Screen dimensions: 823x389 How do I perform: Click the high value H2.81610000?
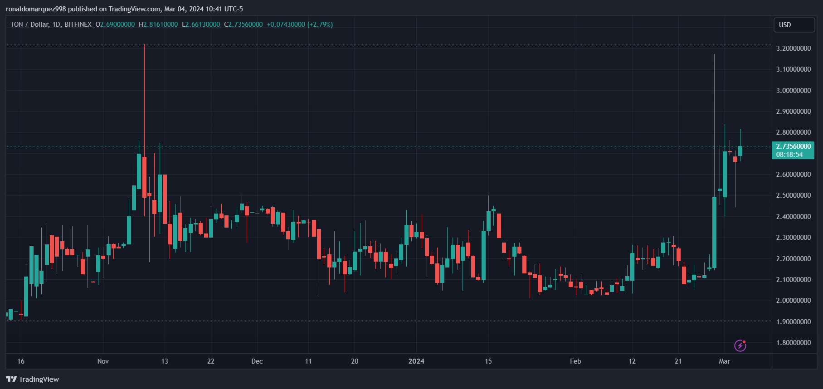coord(158,24)
